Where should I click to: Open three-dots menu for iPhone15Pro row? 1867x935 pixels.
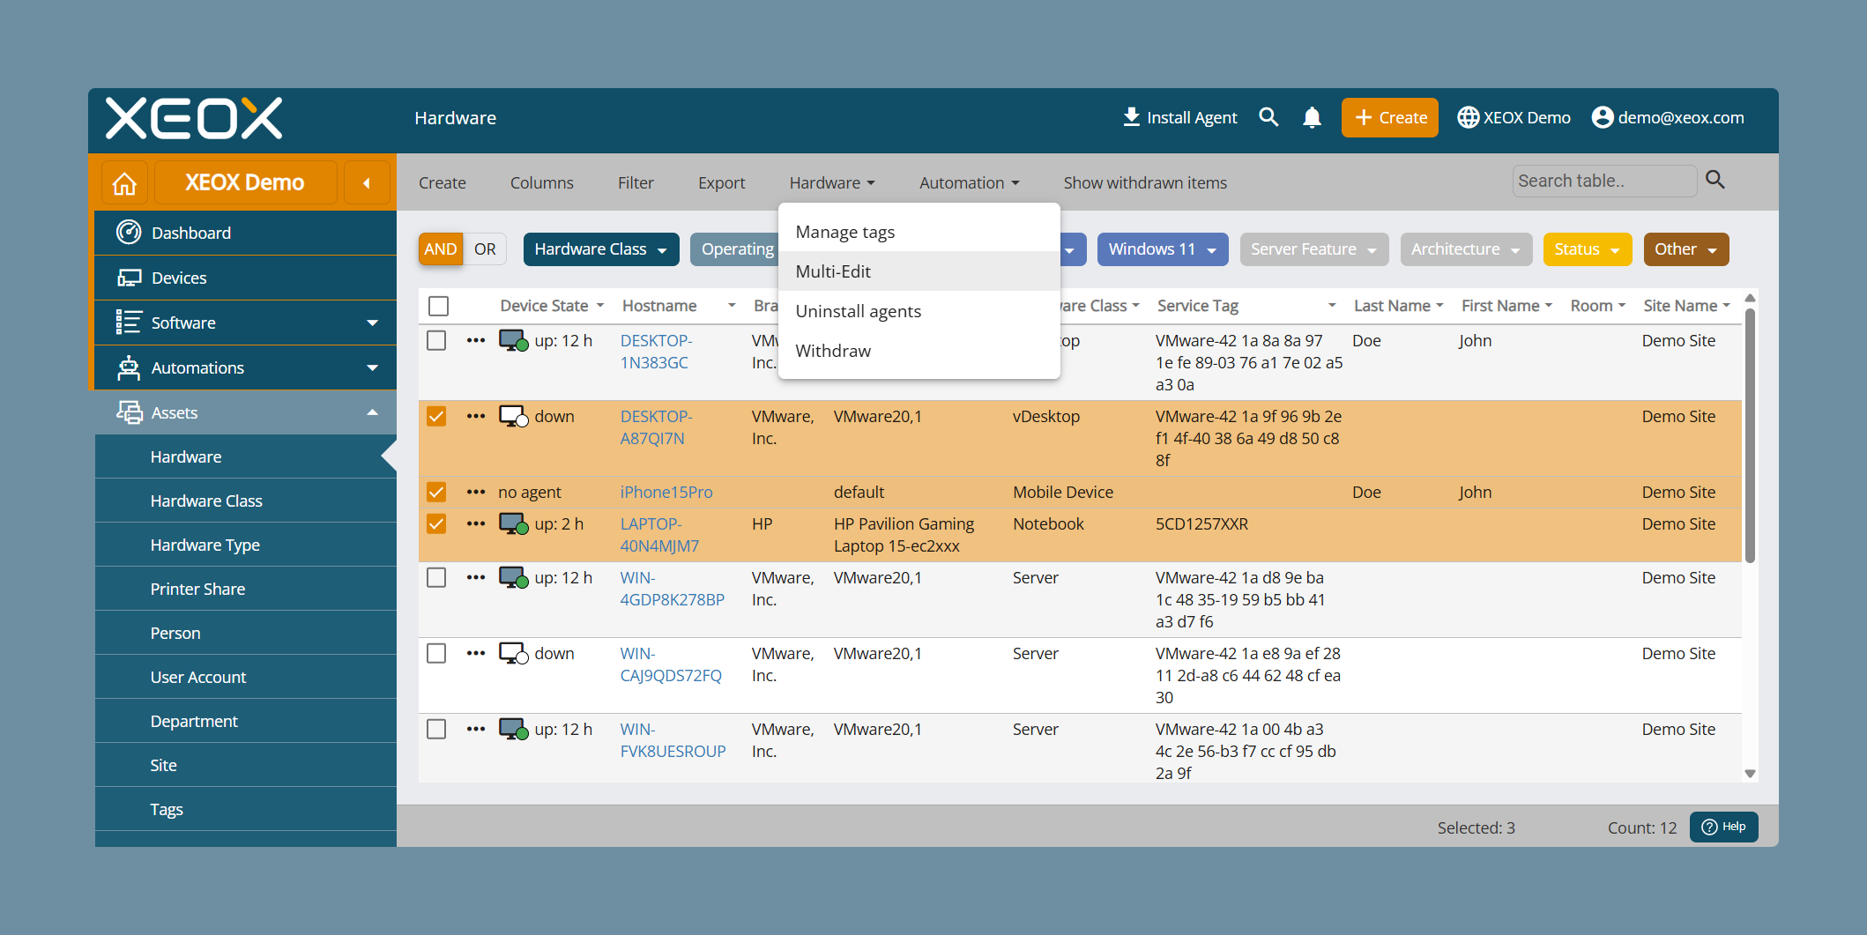point(476,492)
